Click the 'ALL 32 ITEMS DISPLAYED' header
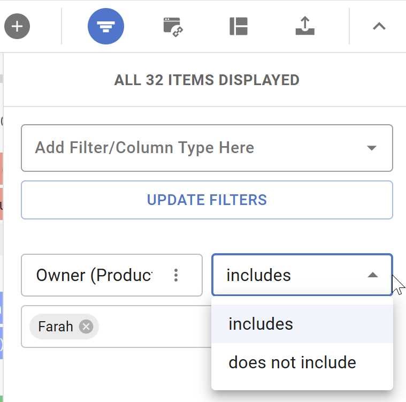The width and height of the screenshot is (406, 402). point(206,80)
